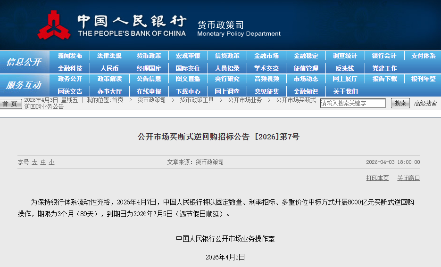This screenshot has height=267, width=441.
Task: Go to 公告信息 page
Action: tap(149, 79)
